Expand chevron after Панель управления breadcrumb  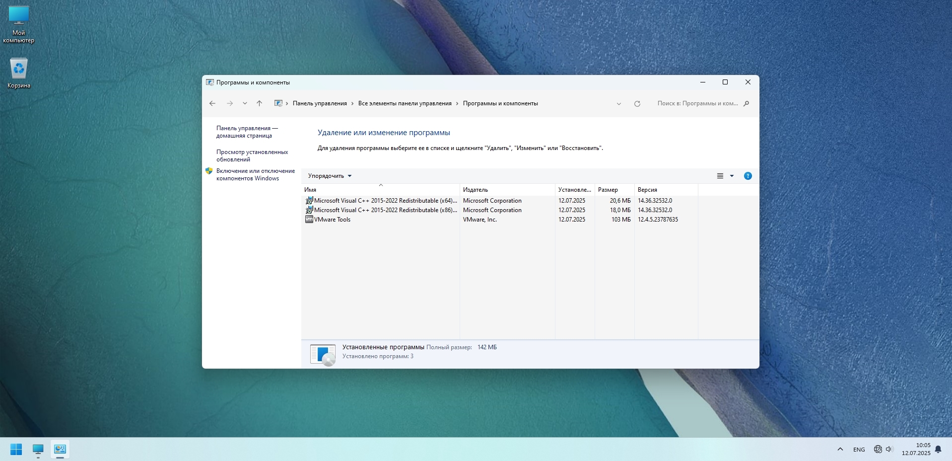tap(352, 103)
